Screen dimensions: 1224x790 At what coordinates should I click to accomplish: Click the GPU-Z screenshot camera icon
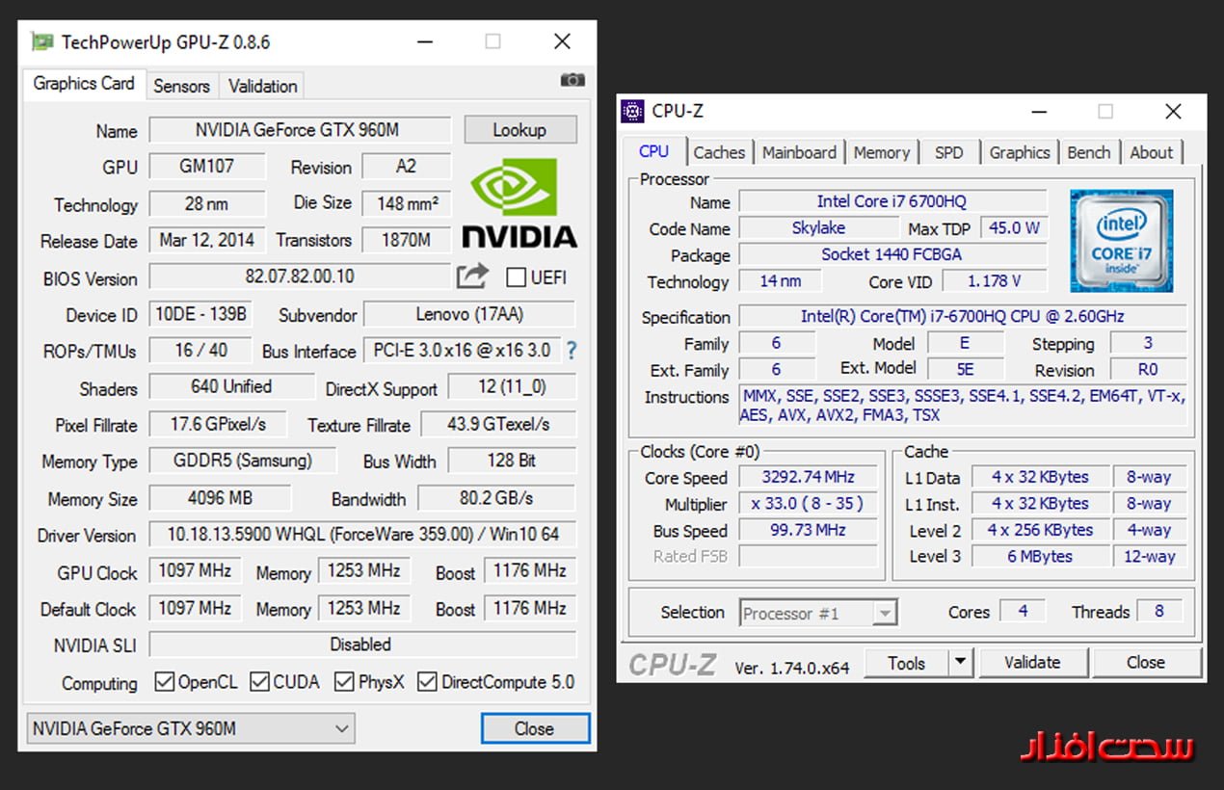click(x=572, y=80)
